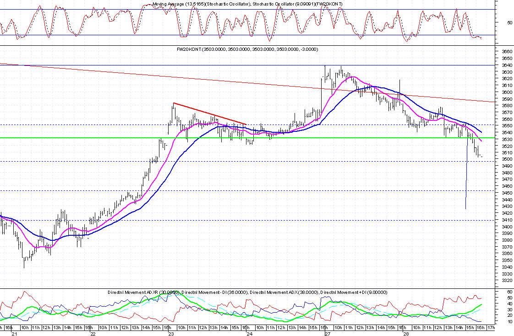Screen dimensions: 514x336
Task: Select the 3350 price axis label
Action: pyautogui.click(x=507, y=260)
